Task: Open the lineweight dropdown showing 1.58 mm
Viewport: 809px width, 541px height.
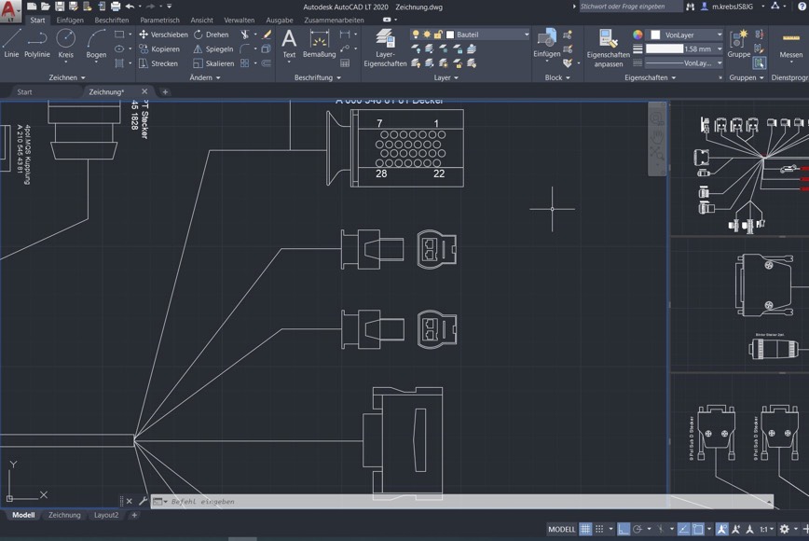Action: [x=720, y=49]
